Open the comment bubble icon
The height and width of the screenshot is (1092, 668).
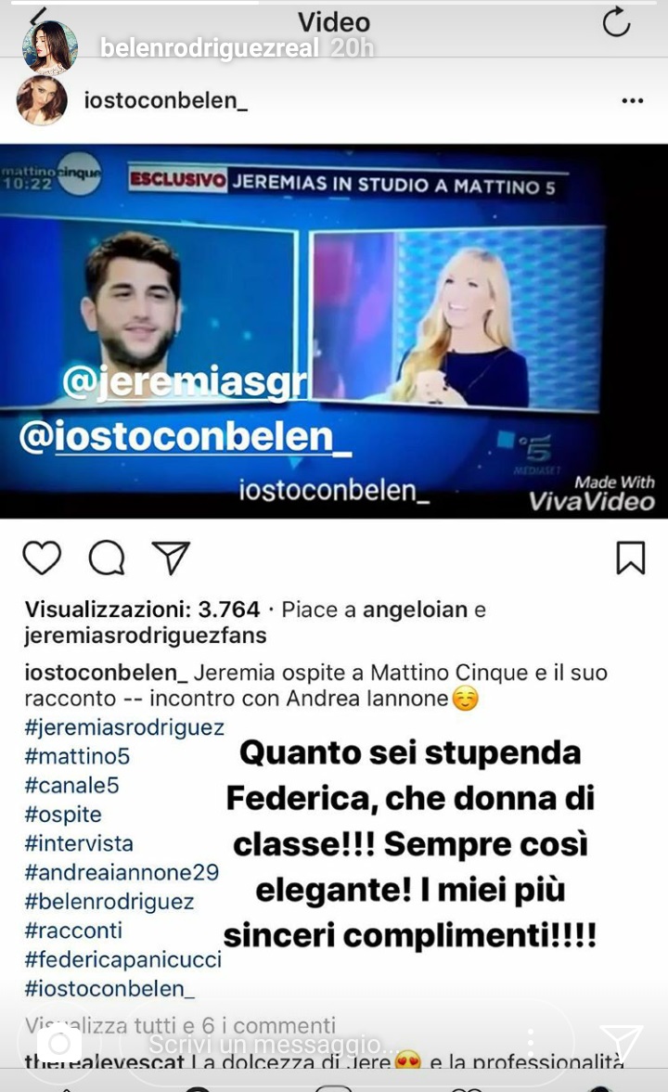107,558
